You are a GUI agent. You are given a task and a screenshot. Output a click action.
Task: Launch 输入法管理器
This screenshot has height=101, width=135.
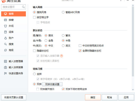coord(13,61)
